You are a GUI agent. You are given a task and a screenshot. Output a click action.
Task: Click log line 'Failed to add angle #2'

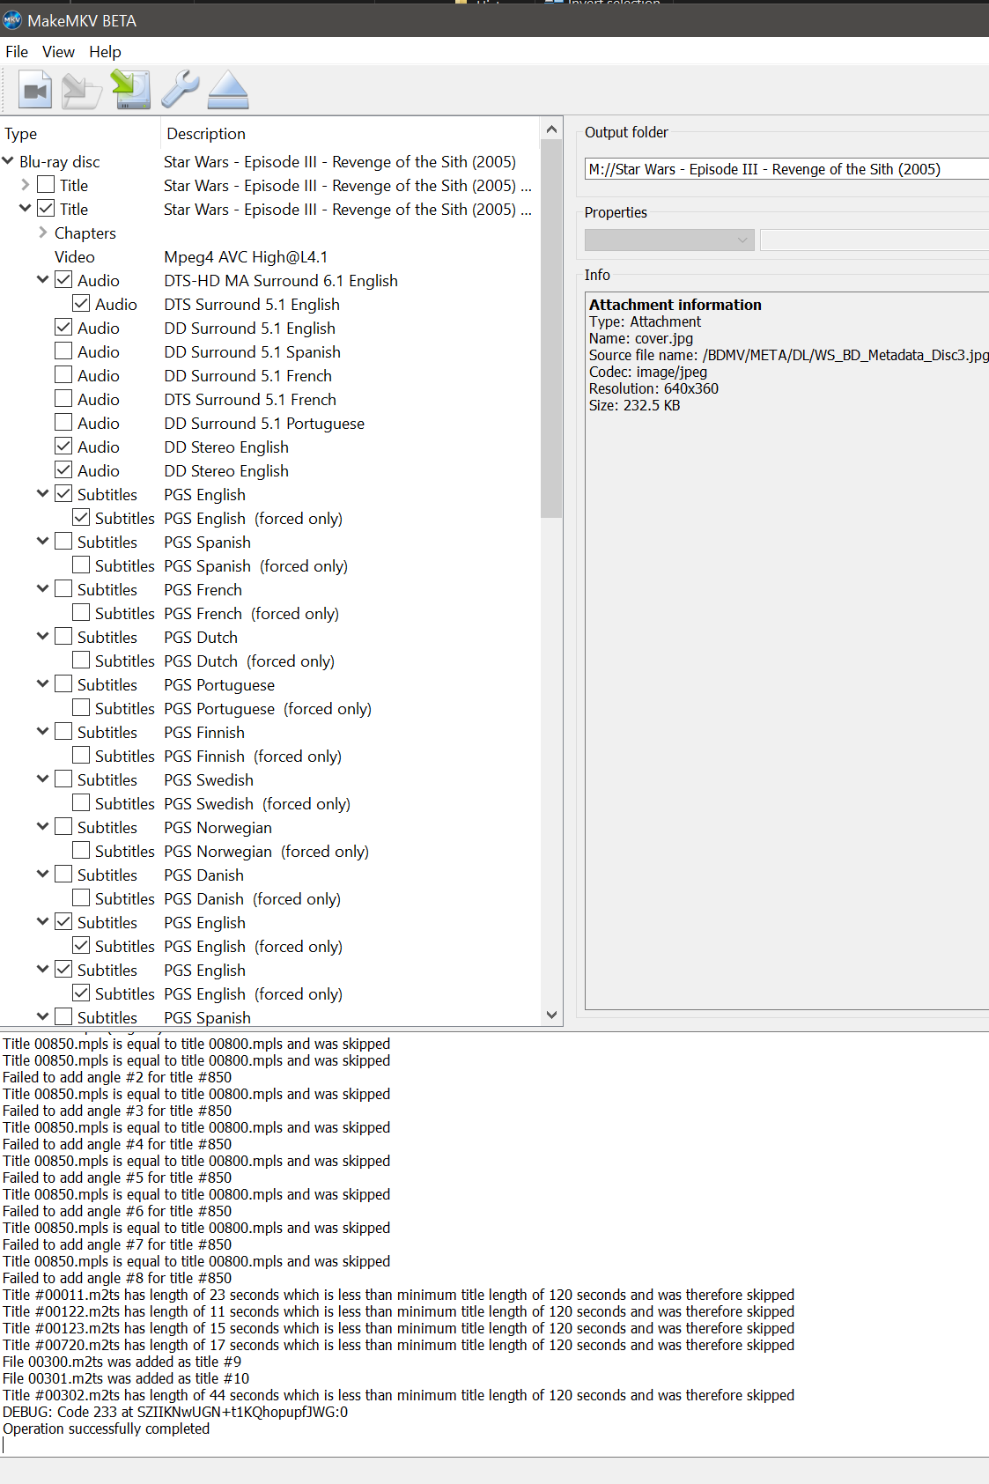(x=117, y=1077)
